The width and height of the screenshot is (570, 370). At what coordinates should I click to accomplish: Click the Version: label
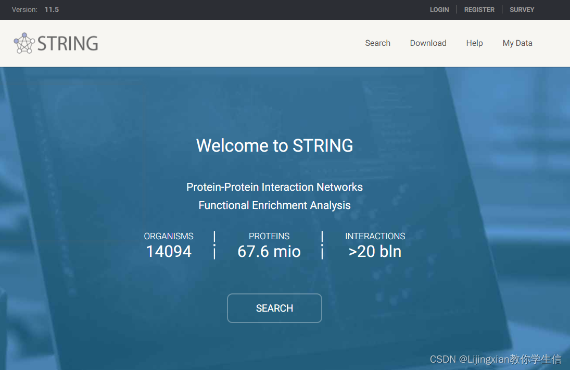(x=24, y=9)
